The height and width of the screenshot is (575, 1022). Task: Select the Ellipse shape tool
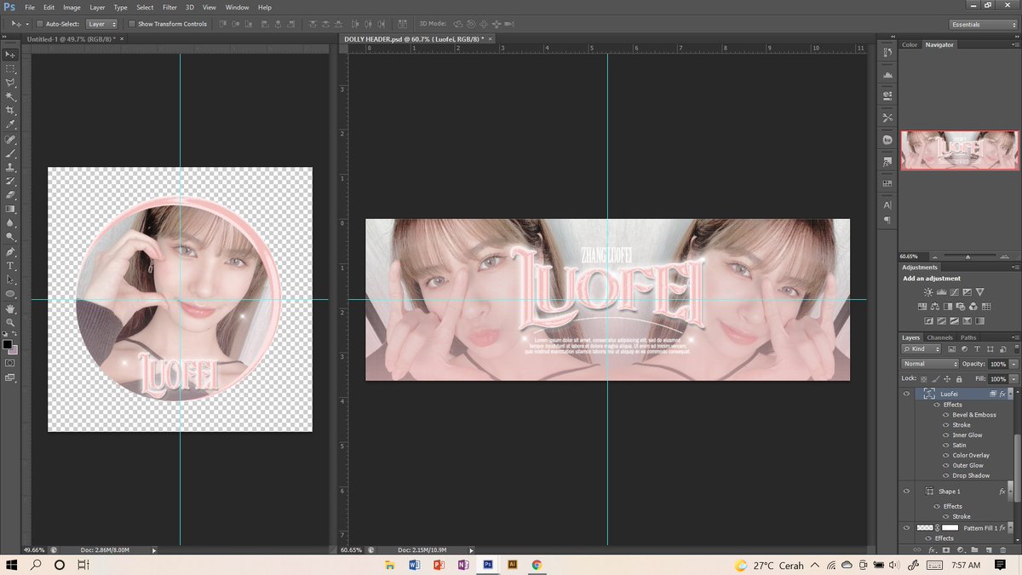pos(11,294)
